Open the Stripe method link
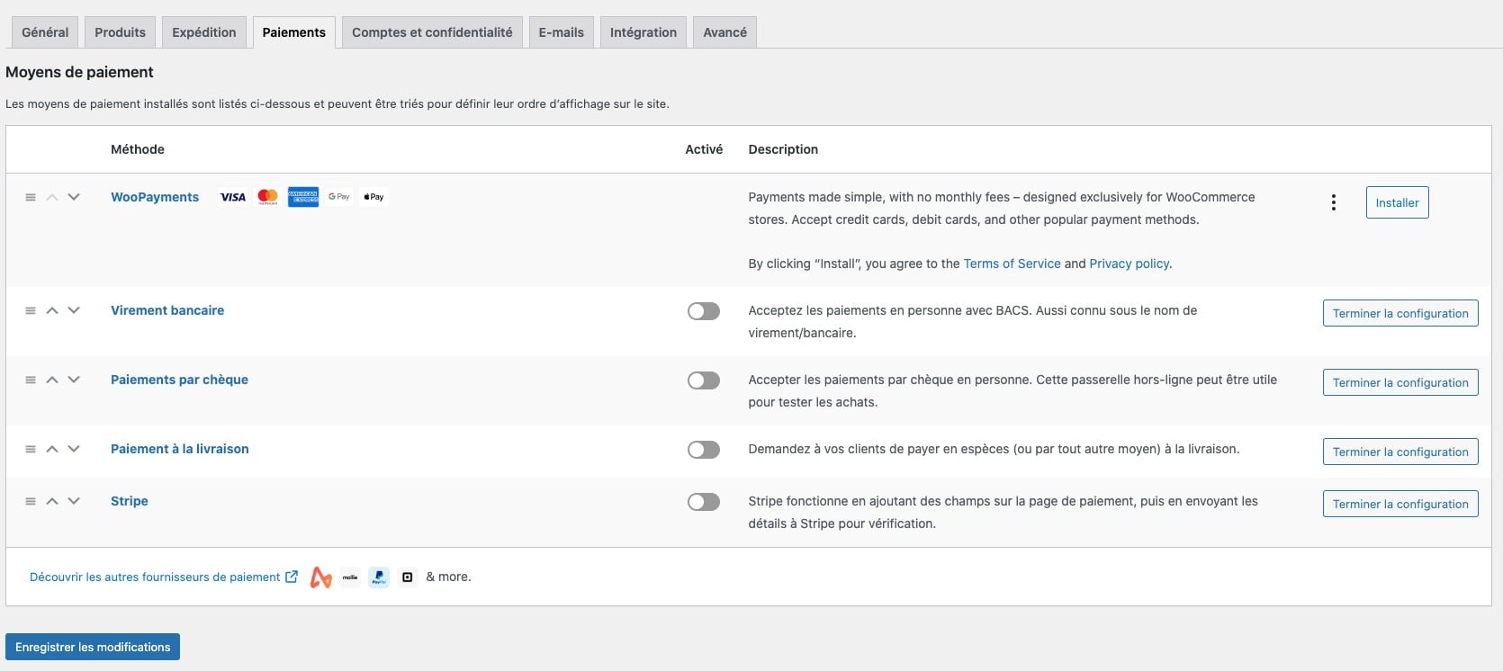The height and width of the screenshot is (671, 1503). click(x=130, y=501)
